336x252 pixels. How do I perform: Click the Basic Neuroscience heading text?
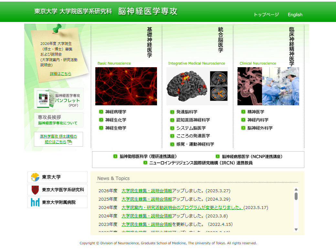[x=114, y=63]
